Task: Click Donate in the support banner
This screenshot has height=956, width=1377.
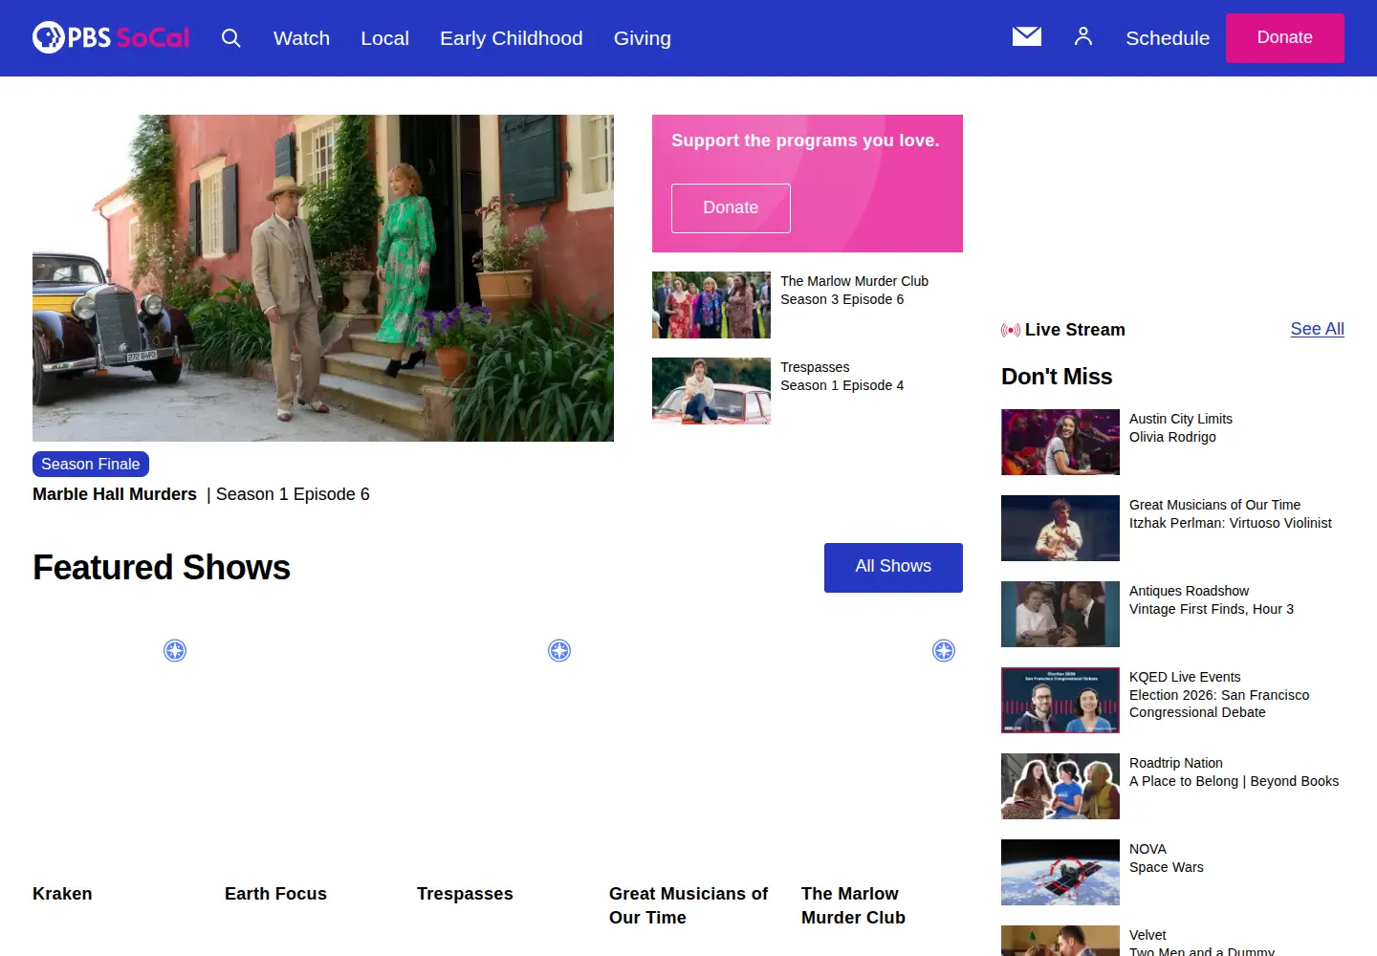Action: click(731, 208)
